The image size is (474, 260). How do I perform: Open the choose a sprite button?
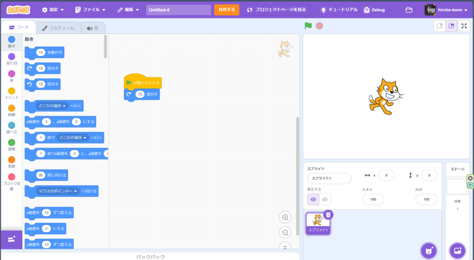(429, 251)
